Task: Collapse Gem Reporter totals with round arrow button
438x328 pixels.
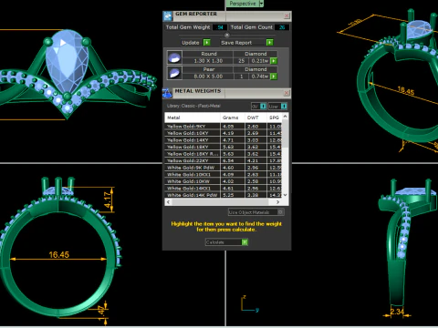Action: point(226,35)
